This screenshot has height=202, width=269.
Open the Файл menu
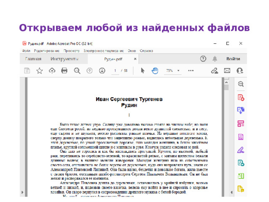tap(26, 51)
